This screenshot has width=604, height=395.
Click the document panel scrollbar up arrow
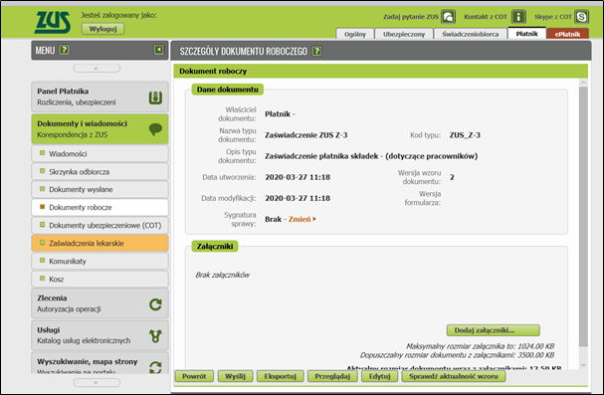click(583, 83)
